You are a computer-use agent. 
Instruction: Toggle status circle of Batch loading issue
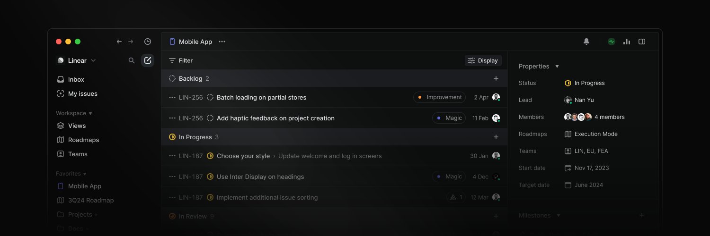(x=210, y=97)
